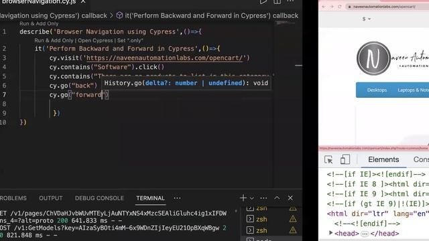The image size is (429, 241).
Task: Open the Laptops & Notebooks store menu
Action: 413,90
